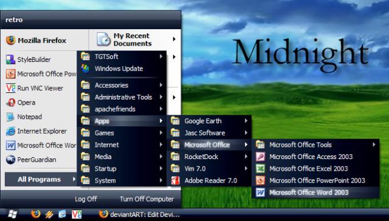Click the My Recent Documents icon

[x=103, y=39]
